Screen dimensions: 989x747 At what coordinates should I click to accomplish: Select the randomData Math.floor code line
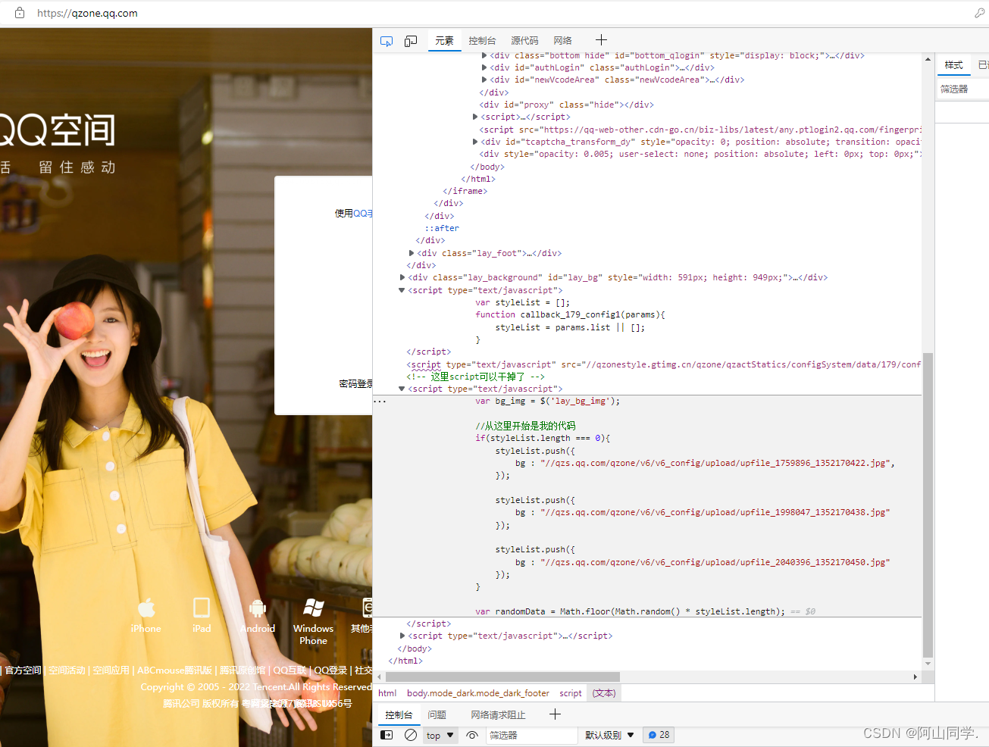[x=630, y=611]
